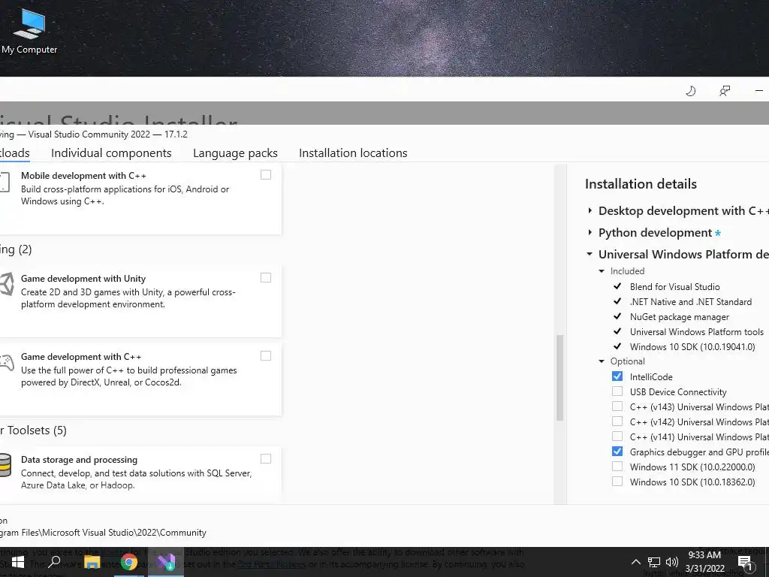
Task: Open the Windows Start menu
Action: click(18, 562)
